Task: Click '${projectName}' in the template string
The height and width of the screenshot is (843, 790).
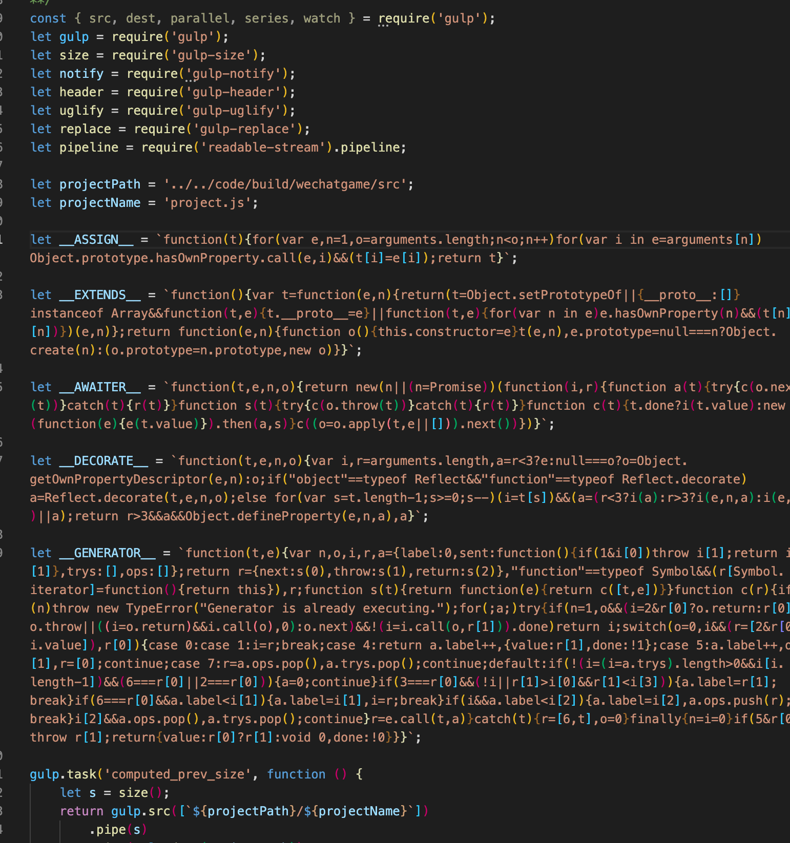Action: tap(356, 811)
